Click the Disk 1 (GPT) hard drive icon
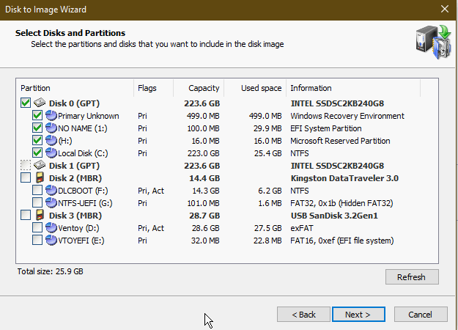The image size is (458, 330). pyautogui.click(x=40, y=166)
